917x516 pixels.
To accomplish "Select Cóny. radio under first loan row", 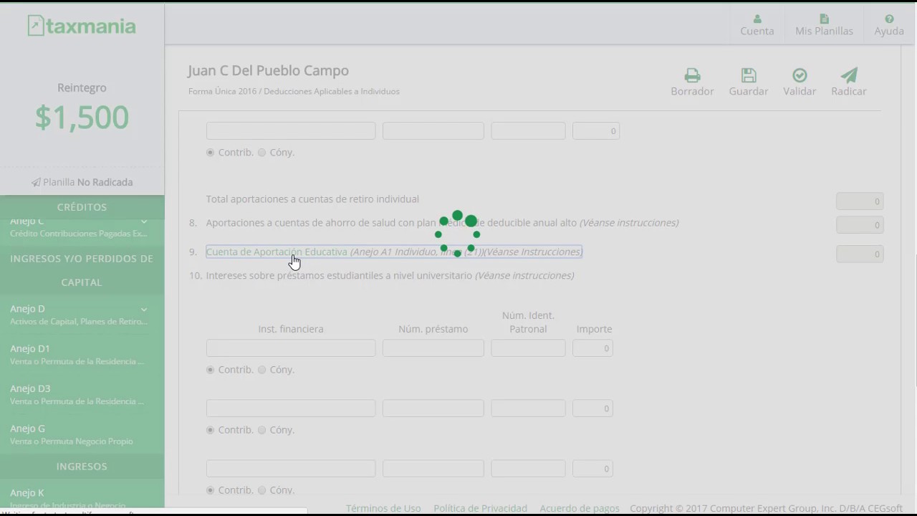I will pyautogui.click(x=262, y=370).
